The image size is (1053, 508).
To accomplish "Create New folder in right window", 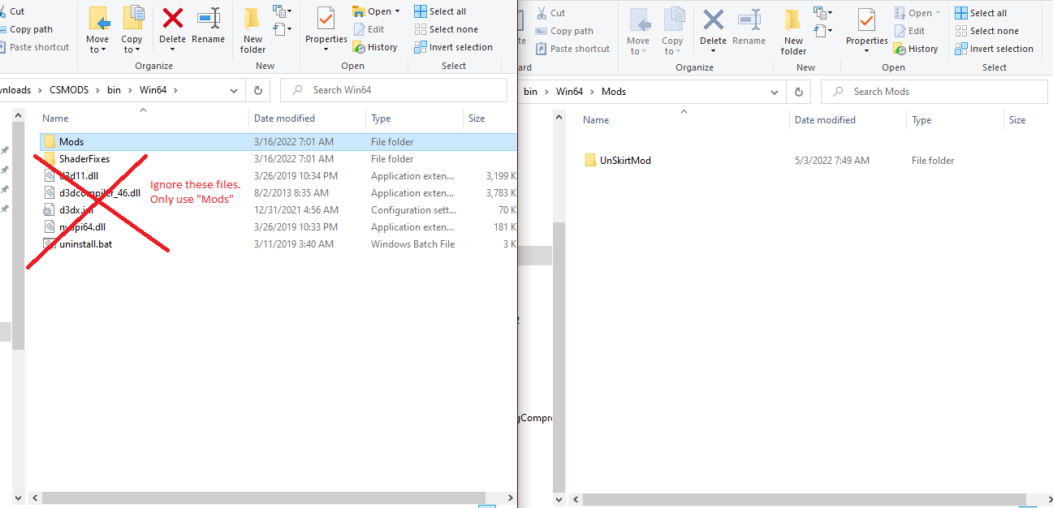I will 794,31.
